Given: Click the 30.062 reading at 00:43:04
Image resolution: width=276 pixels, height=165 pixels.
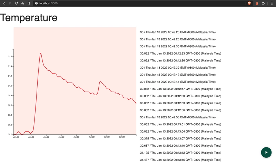Looking at the screenshot, I should pos(180,132).
